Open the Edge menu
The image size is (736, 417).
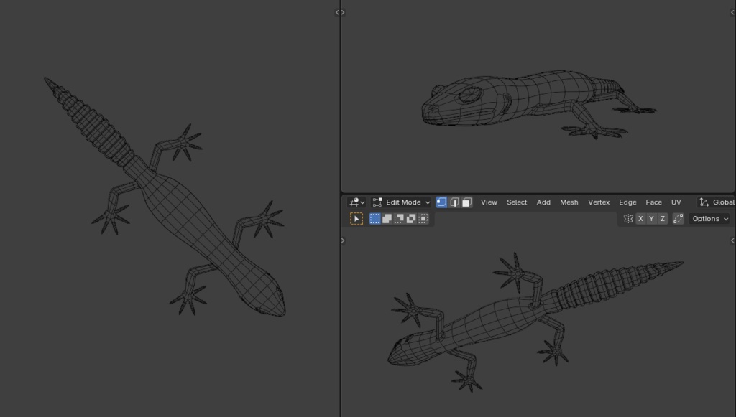click(627, 202)
